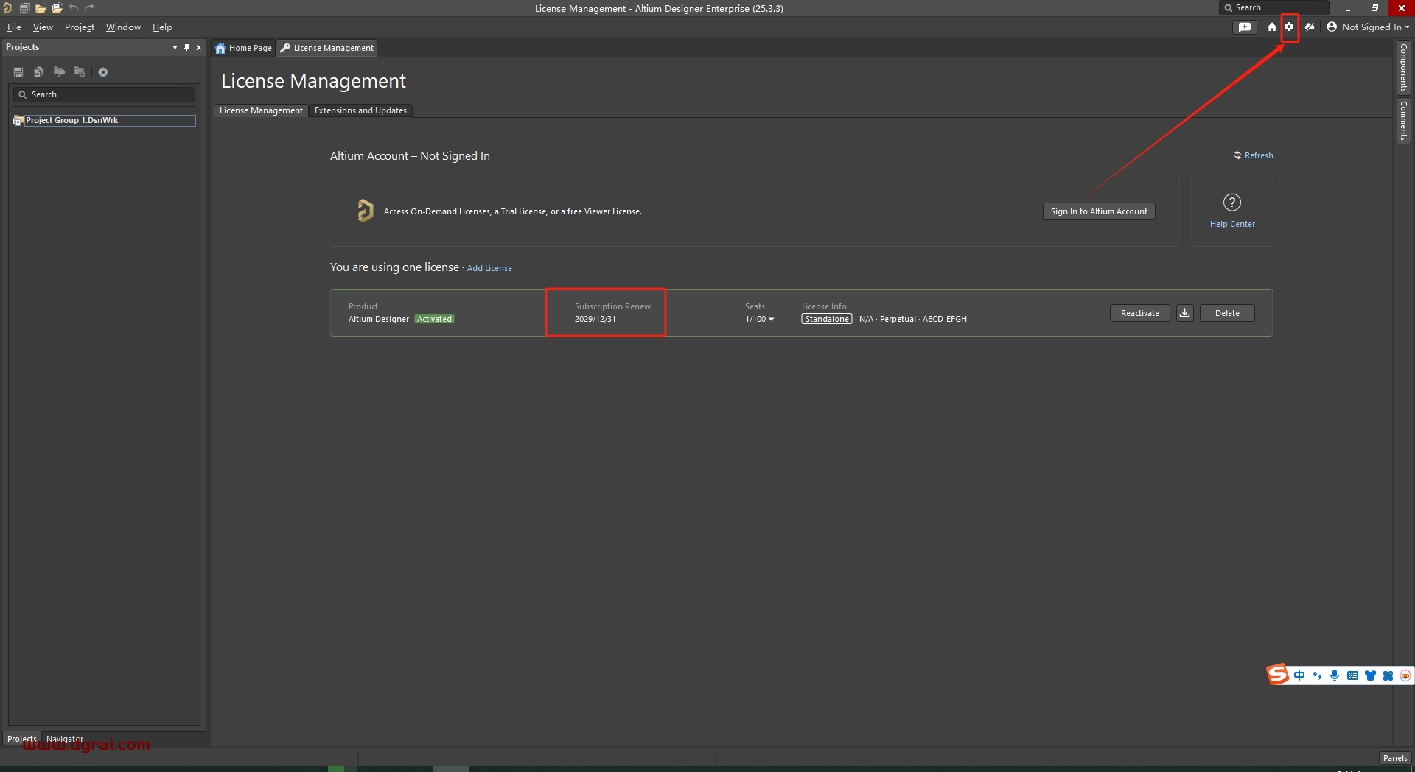Open the Project menu
This screenshot has height=772, width=1415.
click(80, 27)
